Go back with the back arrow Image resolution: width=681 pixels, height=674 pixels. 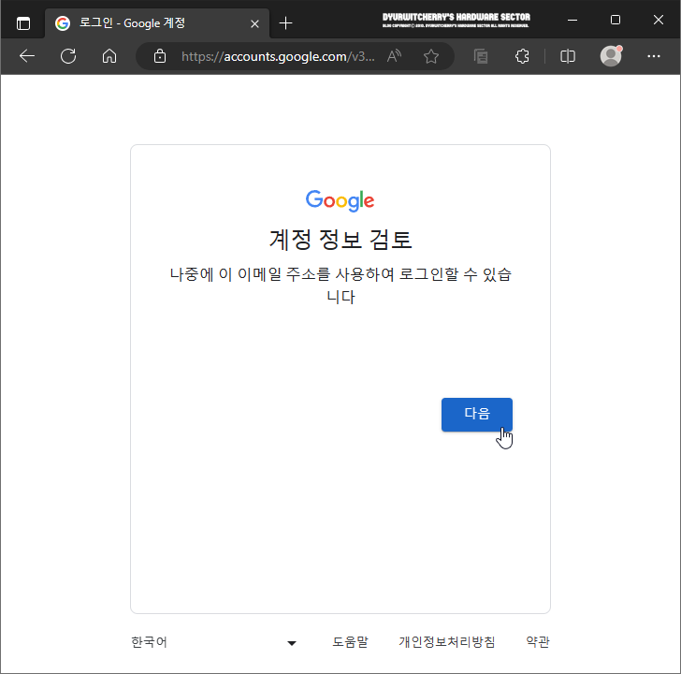point(27,56)
